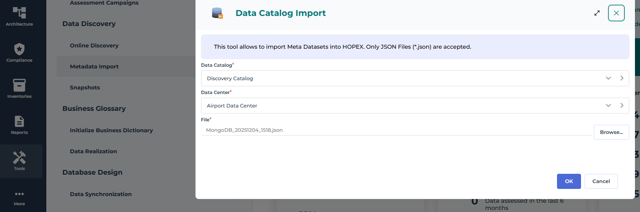Click right arrow beside Discovery Catalog
Viewport: 640px width, 212px height.
pos(621,78)
